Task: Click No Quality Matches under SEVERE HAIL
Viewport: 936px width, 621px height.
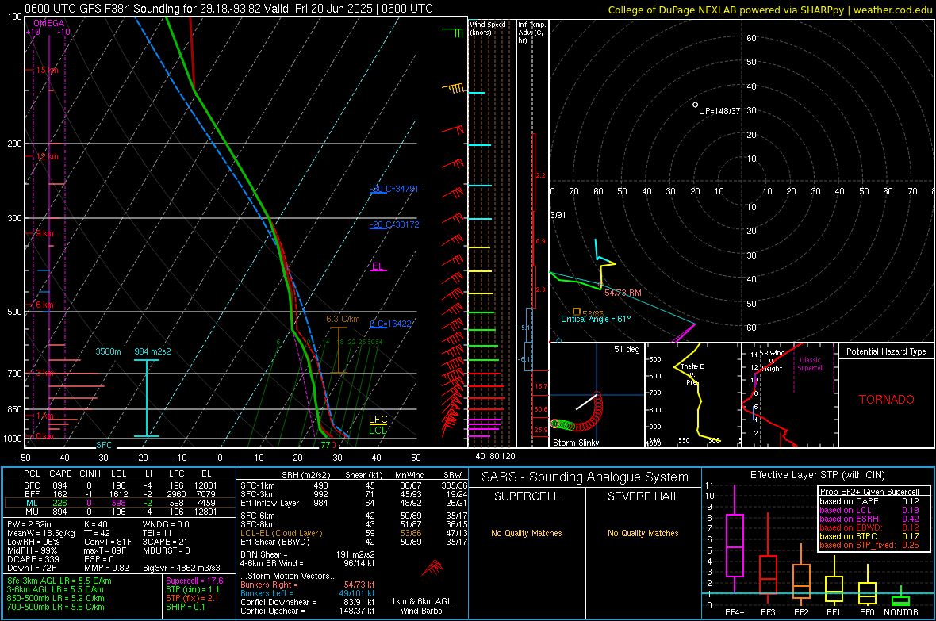Action: [x=643, y=533]
